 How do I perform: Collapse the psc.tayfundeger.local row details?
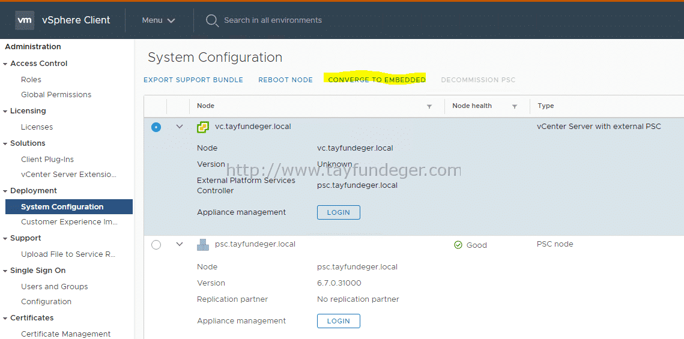[180, 244]
